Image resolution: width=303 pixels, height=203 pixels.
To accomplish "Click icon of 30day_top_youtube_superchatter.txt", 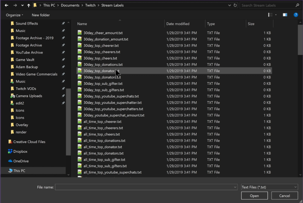I will click(80, 102).
